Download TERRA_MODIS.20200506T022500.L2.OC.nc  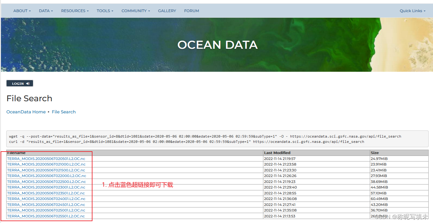(46, 182)
